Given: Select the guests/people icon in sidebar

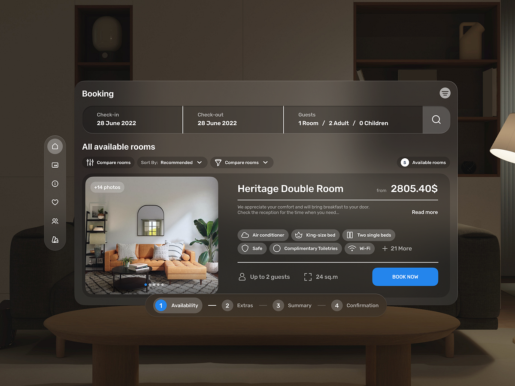Looking at the screenshot, I should point(55,221).
